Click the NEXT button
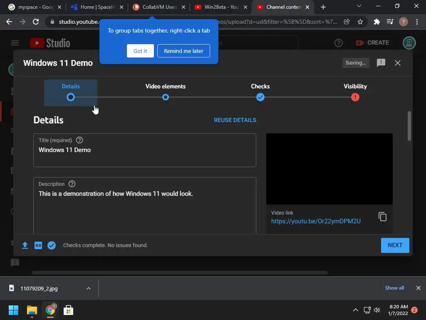Viewport: 426px width, 320px height. point(395,245)
